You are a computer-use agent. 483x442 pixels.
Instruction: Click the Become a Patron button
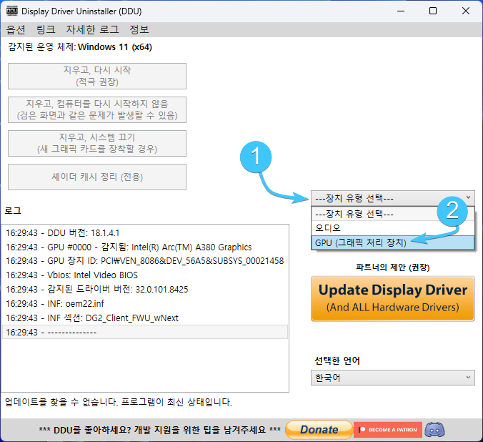387,430
